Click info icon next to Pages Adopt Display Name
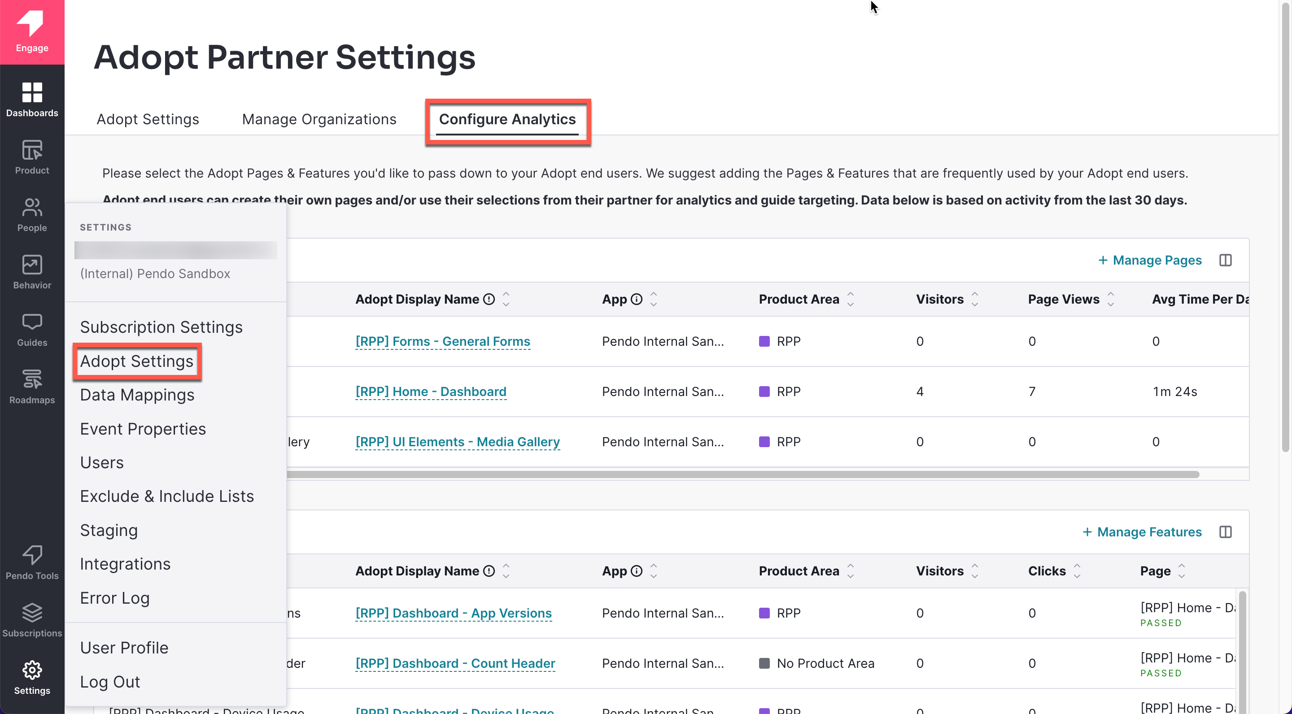This screenshot has height=714, width=1292. (x=489, y=299)
